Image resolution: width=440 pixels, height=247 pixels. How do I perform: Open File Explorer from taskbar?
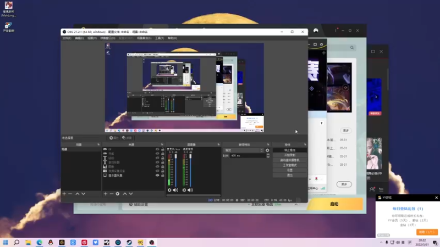[28, 242]
